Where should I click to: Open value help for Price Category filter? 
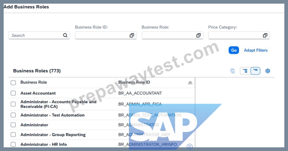265,35
